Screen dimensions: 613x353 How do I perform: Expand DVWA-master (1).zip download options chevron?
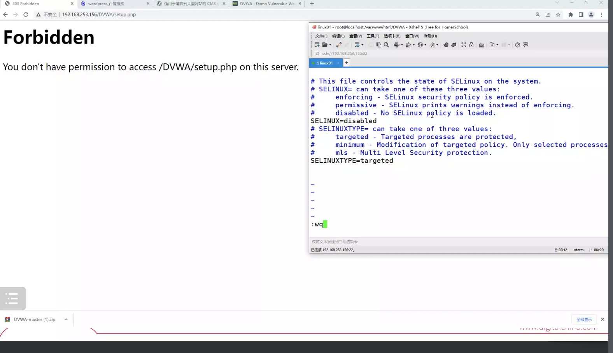coord(66,320)
